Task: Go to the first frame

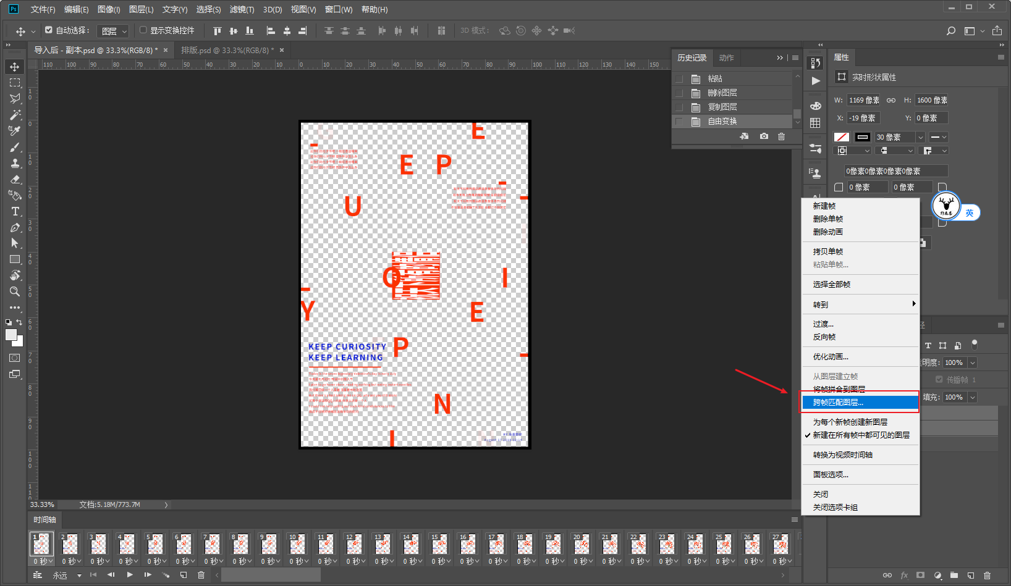Action: (x=93, y=575)
